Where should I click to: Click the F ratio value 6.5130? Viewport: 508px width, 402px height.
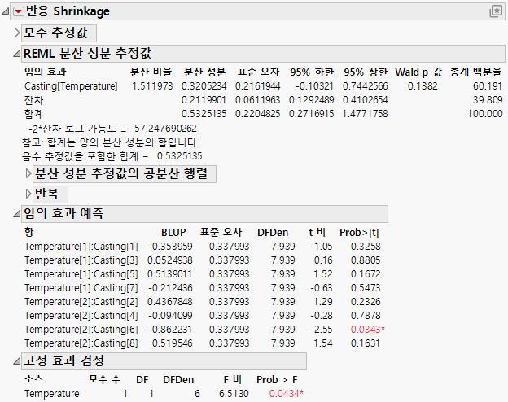point(234,394)
